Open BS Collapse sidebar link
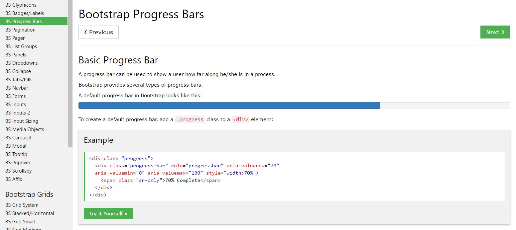 click(x=18, y=71)
